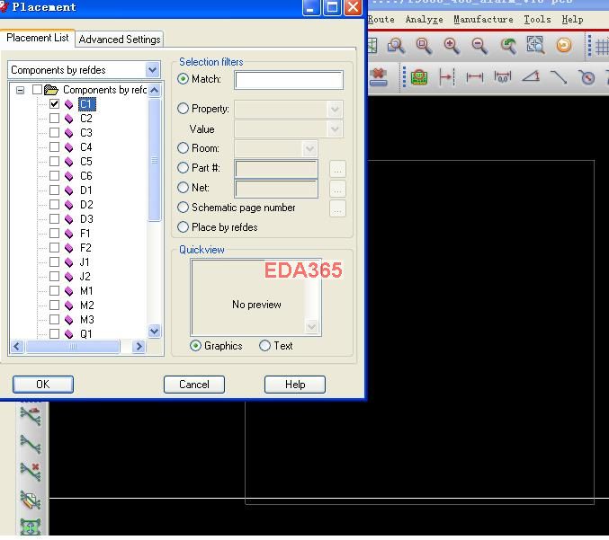Open the Route menu

(381, 20)
